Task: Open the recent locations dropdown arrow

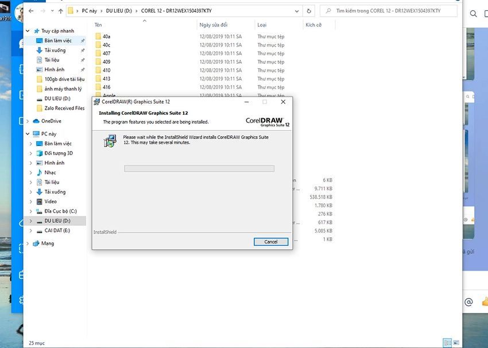Action: pos(52,11)
